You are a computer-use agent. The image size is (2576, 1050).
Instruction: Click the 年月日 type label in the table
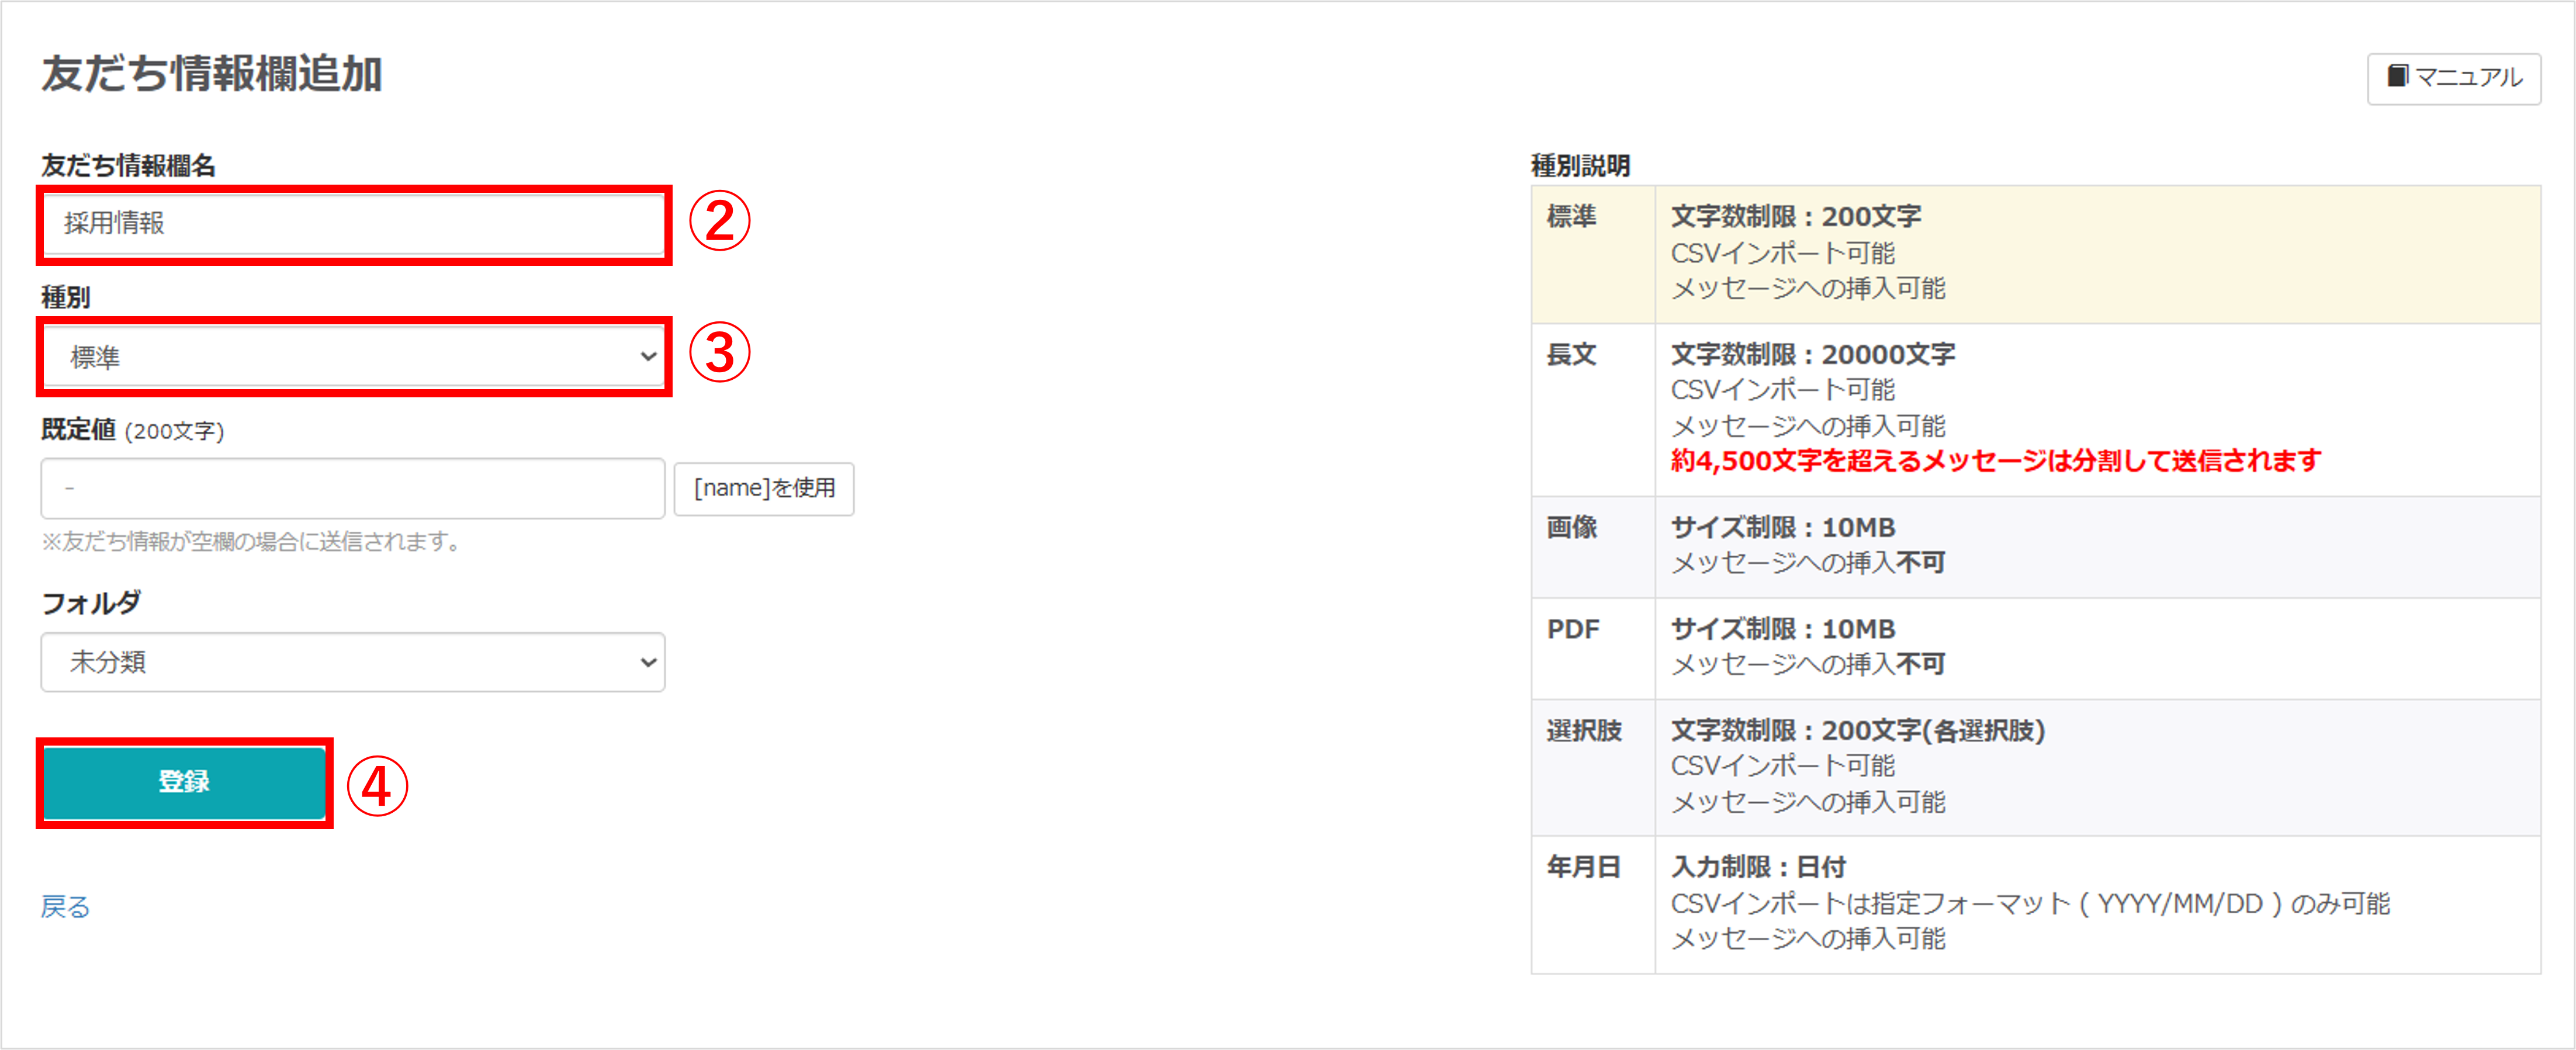pos(1584,867)
